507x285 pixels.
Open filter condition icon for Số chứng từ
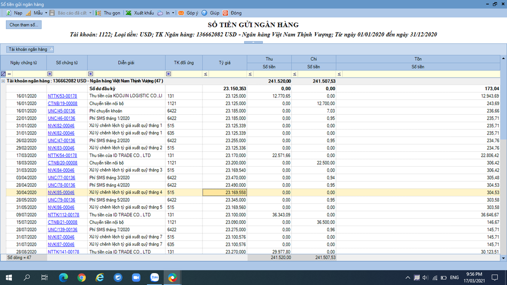point(50,74)
